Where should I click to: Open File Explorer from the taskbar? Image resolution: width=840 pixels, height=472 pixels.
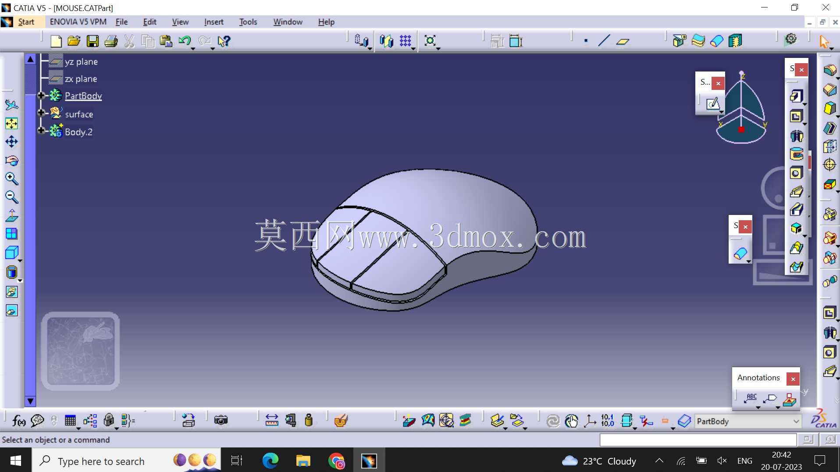pyautogui.click(x=303, y=461)
